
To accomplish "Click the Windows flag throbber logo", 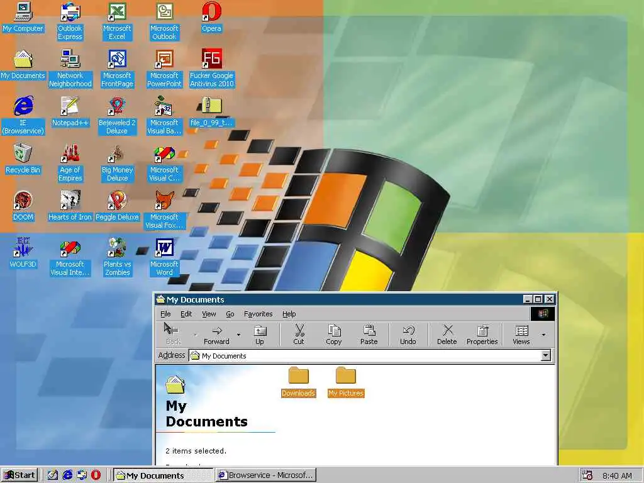I will (x=542, y=314).
